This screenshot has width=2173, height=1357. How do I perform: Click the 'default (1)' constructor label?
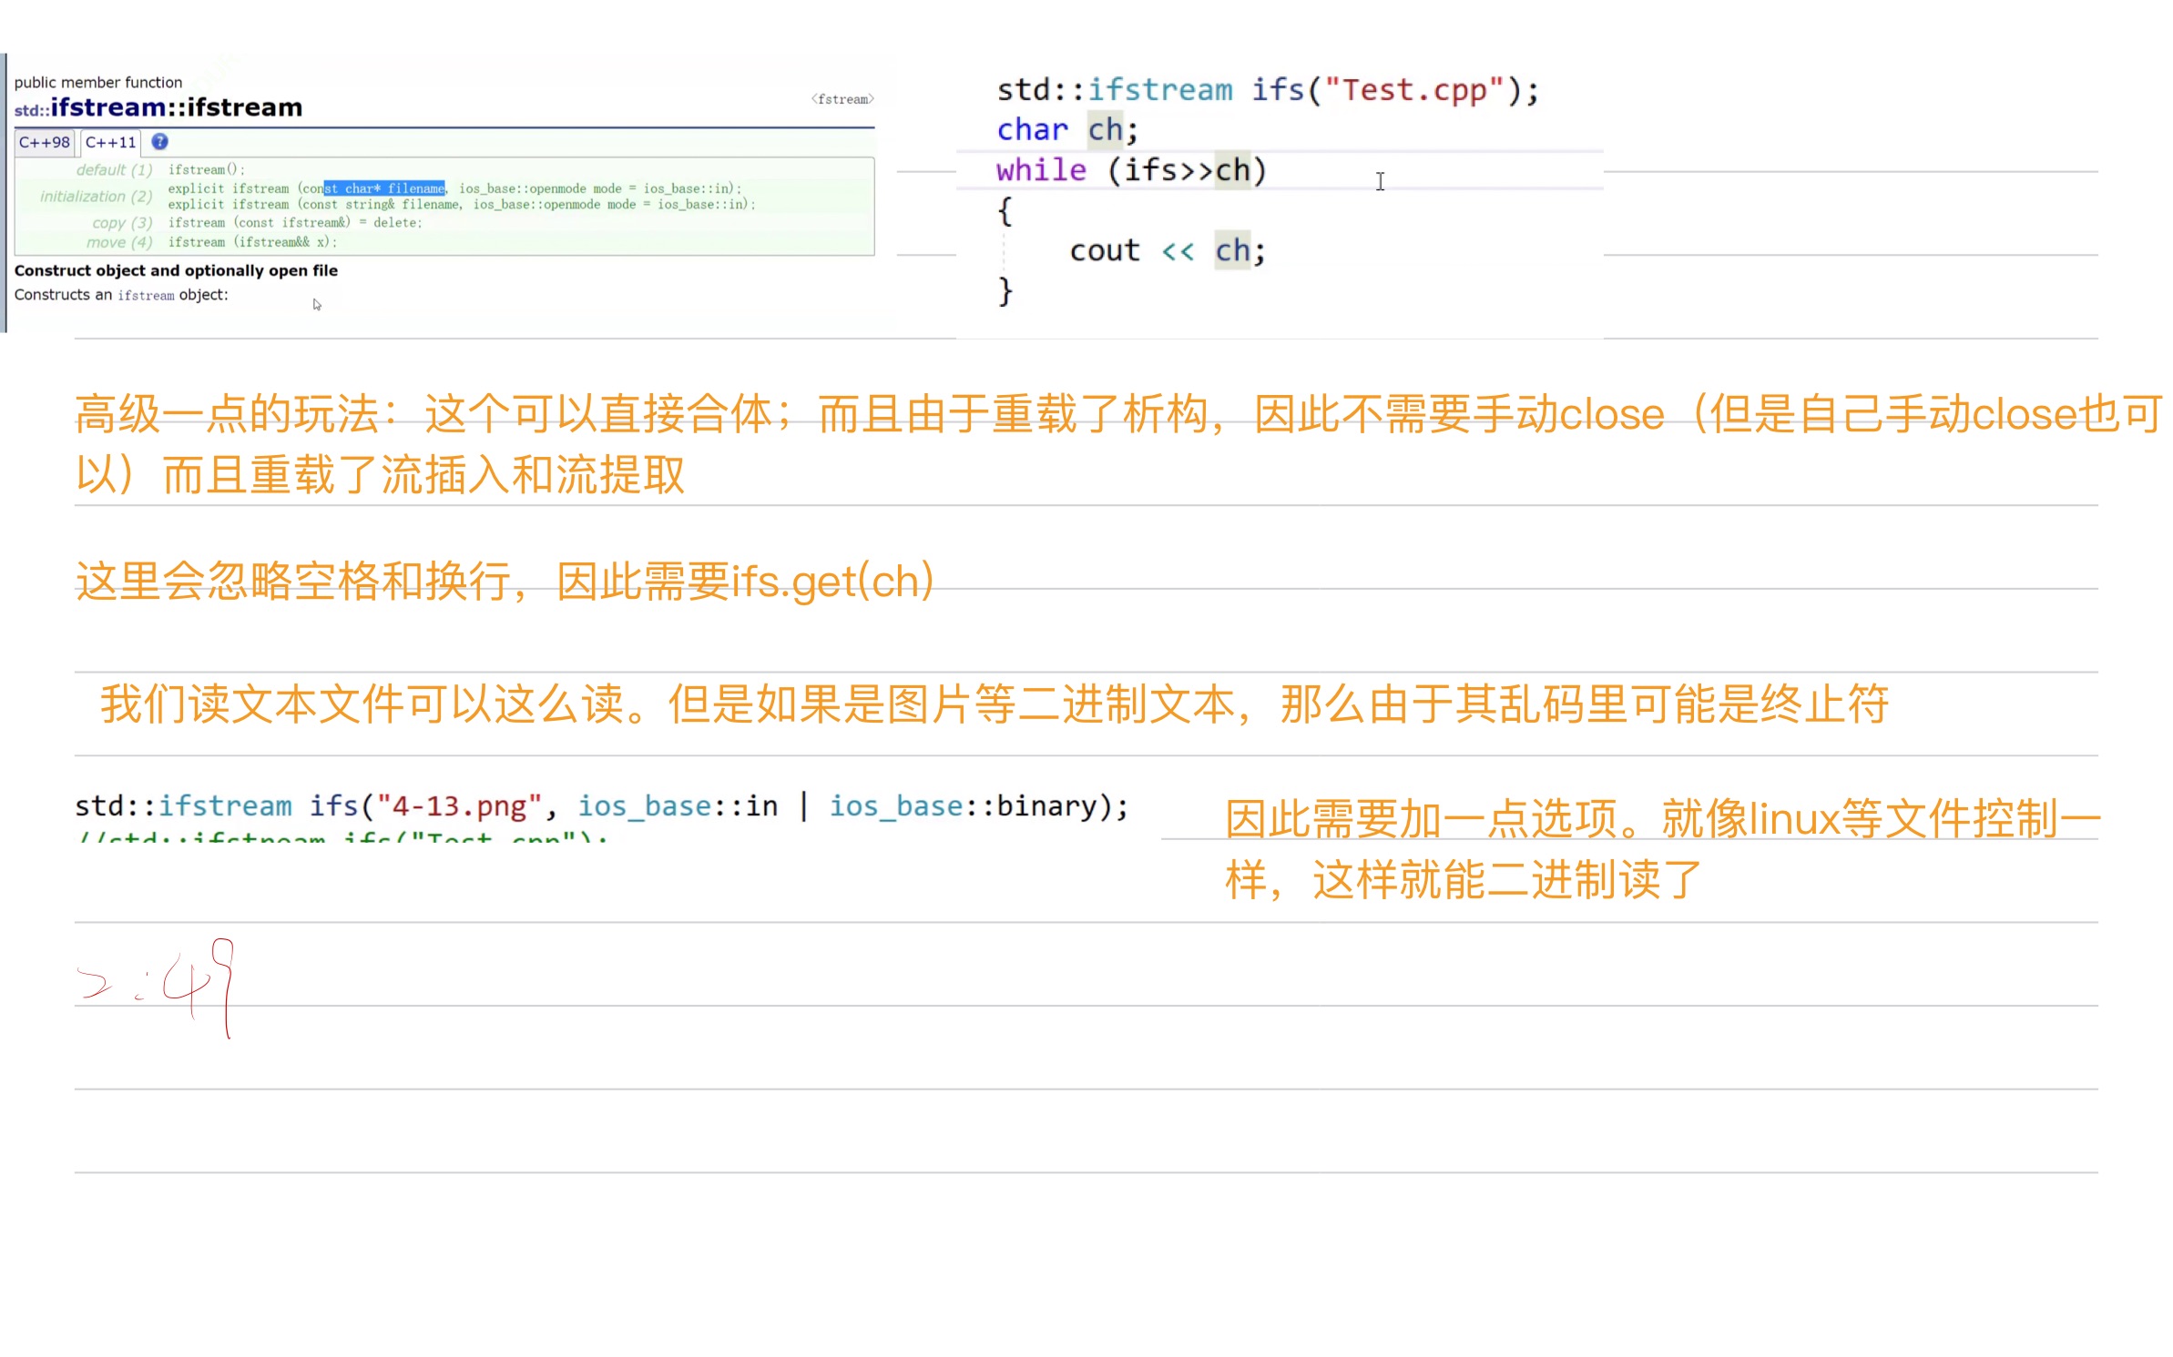114,170
